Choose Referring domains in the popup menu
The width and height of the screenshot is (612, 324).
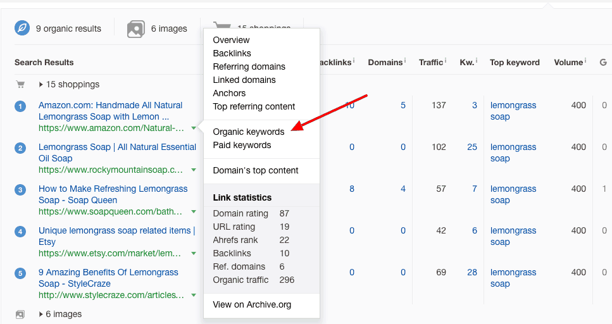coord(249,66)
